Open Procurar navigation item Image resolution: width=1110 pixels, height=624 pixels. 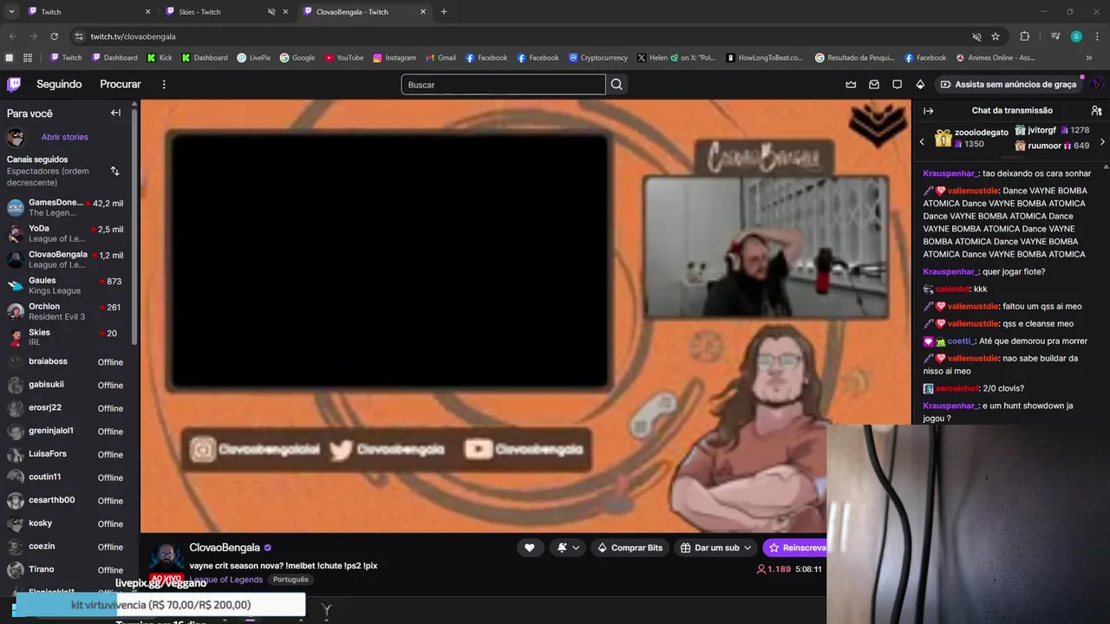tap(121, 84)
